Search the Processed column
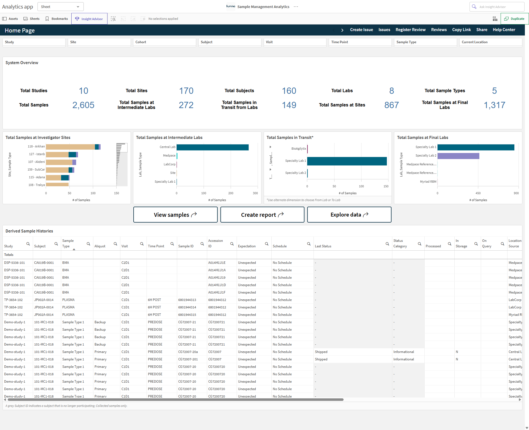Image resolution: width=529 pixels, height=430 pixels. (x=450, y=244)
